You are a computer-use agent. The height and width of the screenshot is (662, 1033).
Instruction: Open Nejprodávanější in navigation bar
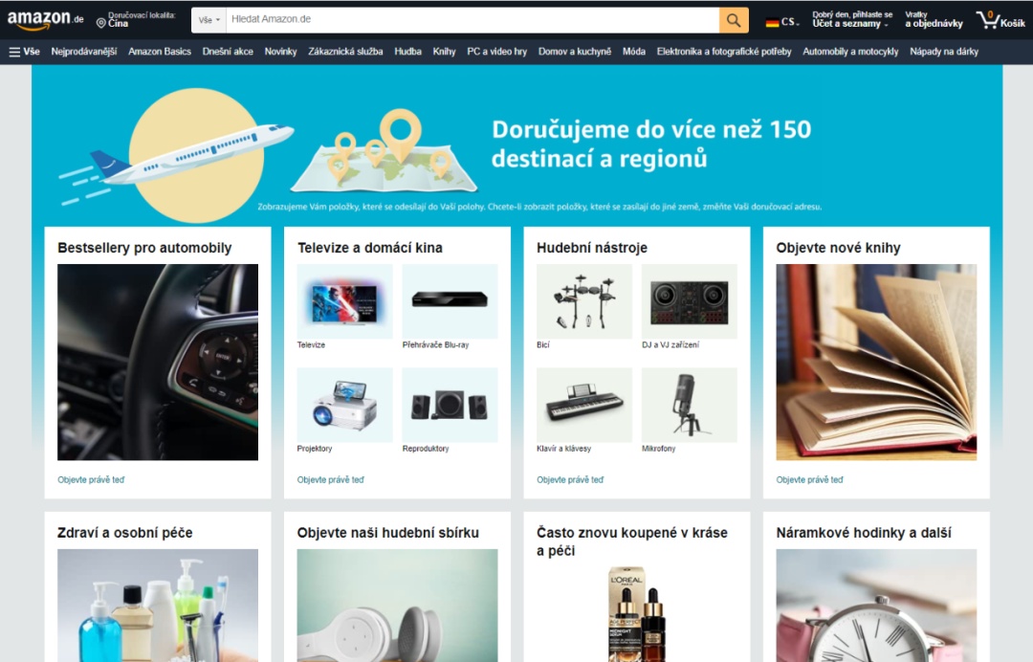pyautogui.click(x=83, y=52)
